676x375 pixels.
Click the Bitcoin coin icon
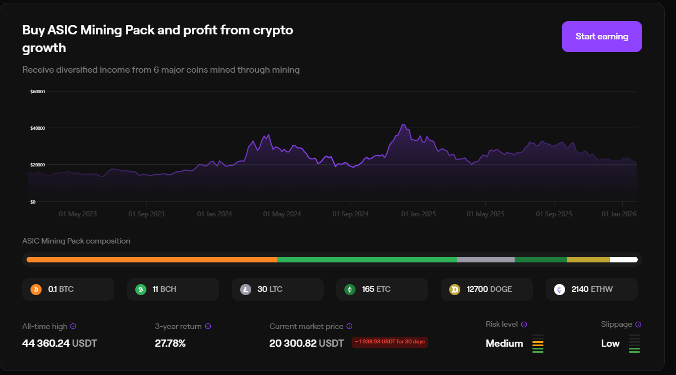pos(36,289)
